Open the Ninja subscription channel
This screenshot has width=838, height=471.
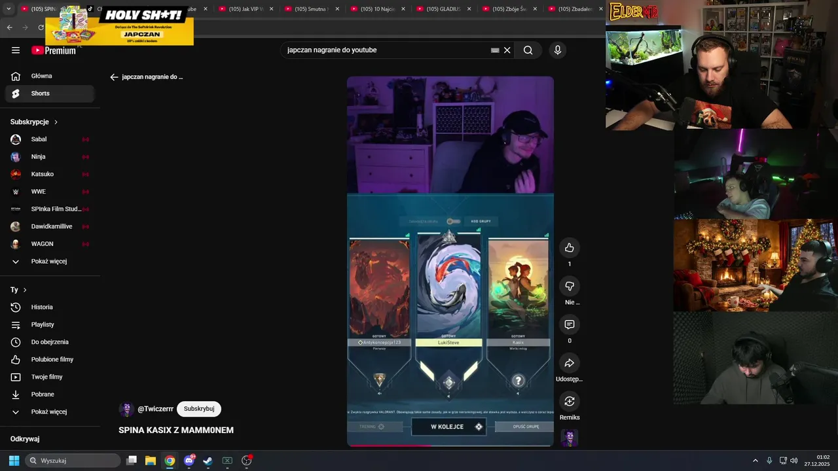(x=50, y=157)
